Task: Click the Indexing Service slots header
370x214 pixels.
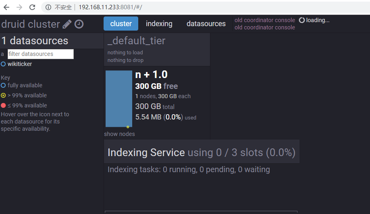Action: pyautogui.click(x=202, y=152)
